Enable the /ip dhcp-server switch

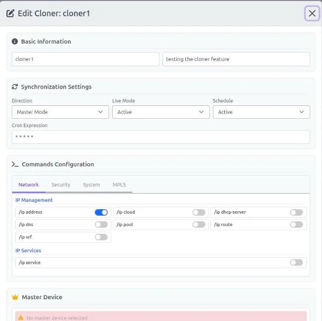(296, 212)
